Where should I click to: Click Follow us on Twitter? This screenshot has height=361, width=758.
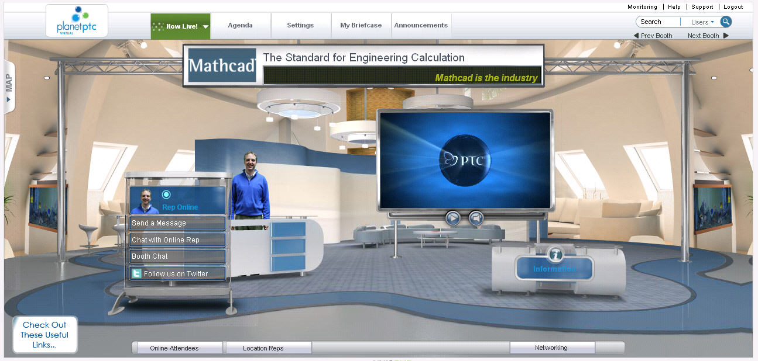pyautogui.click(x=177, y=273)
